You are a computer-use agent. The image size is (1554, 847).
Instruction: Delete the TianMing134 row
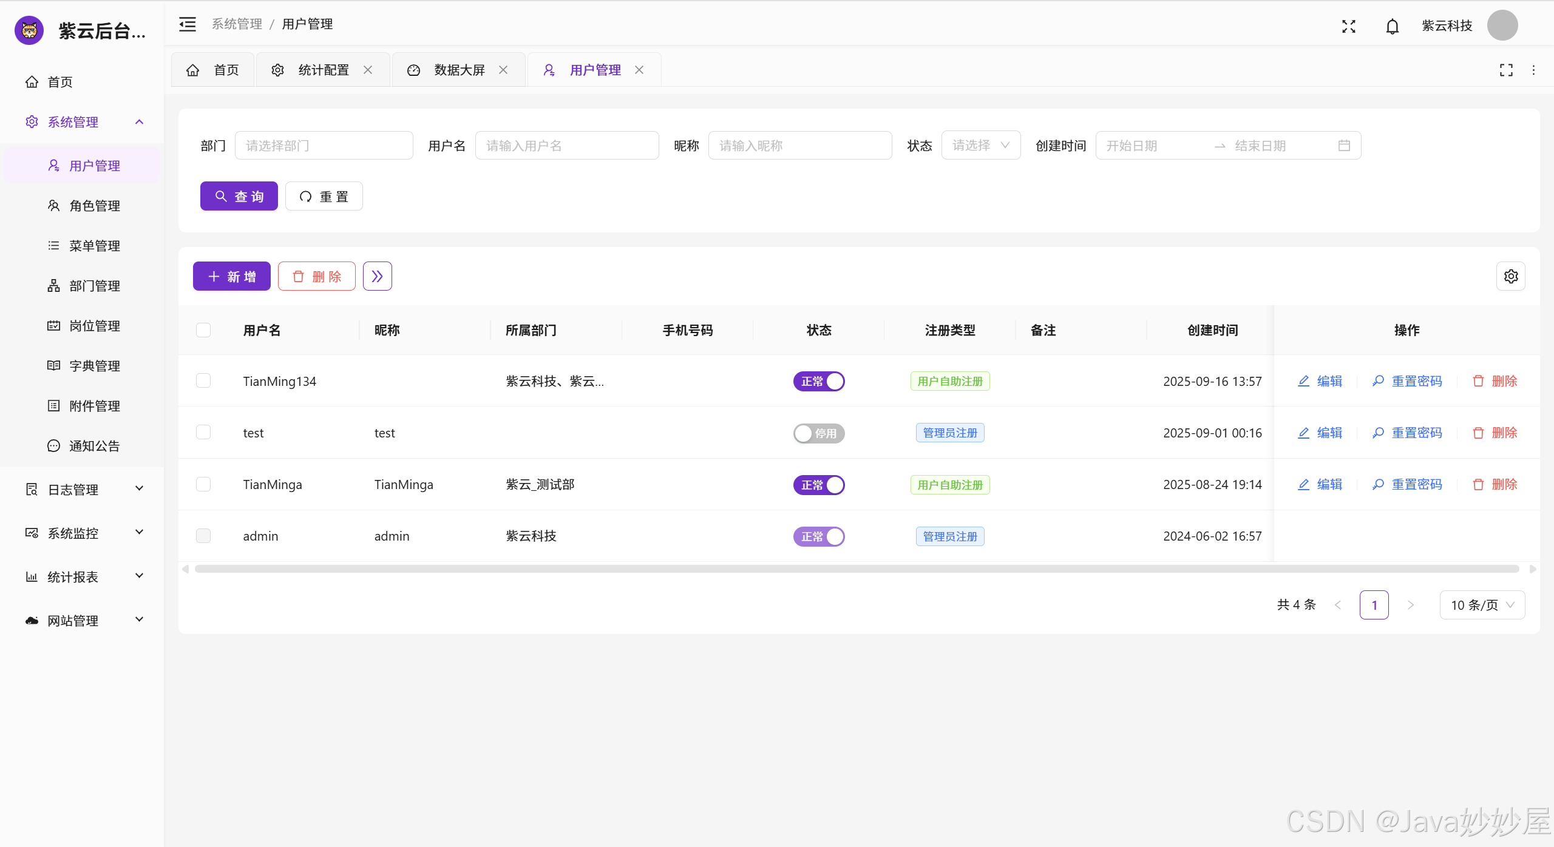pyautogui.click(x=1495, y=381)
